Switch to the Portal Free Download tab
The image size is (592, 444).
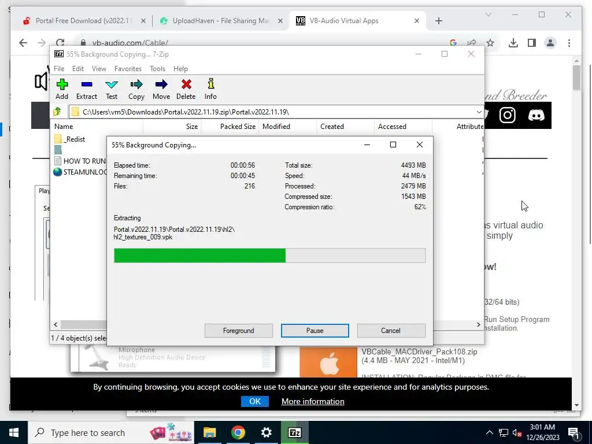[84, 21]
